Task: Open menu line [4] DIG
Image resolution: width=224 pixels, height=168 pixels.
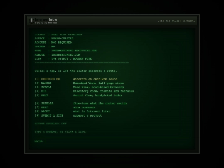Action: 84,91
